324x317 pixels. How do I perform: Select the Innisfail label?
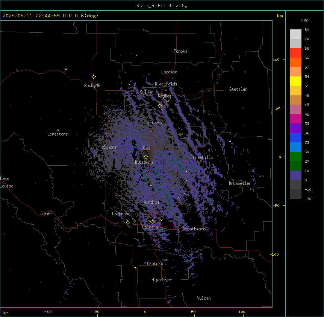(x=156, y=123)
